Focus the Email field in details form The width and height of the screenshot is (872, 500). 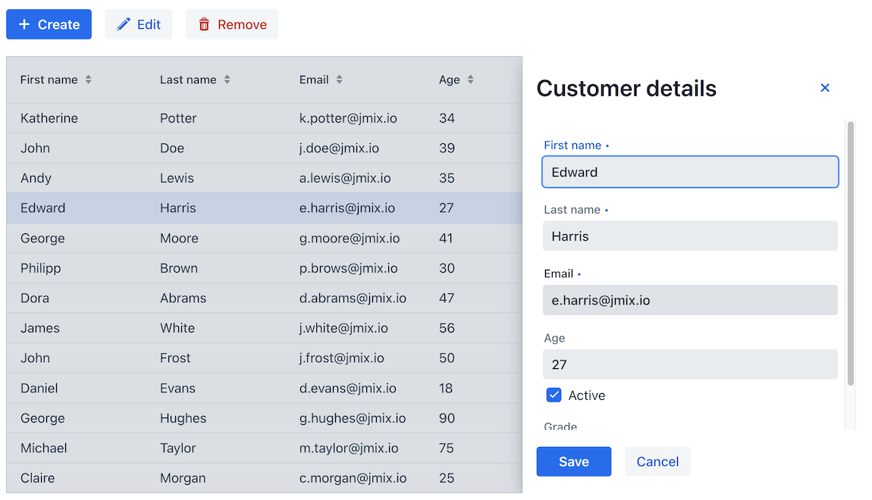(690, 300)
